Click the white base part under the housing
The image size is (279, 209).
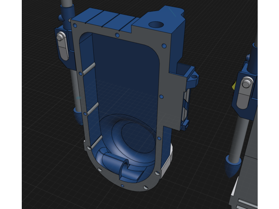coord(167,163)
